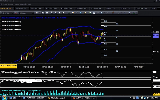Click the green text cursor tool icon

tap(69, 13)
